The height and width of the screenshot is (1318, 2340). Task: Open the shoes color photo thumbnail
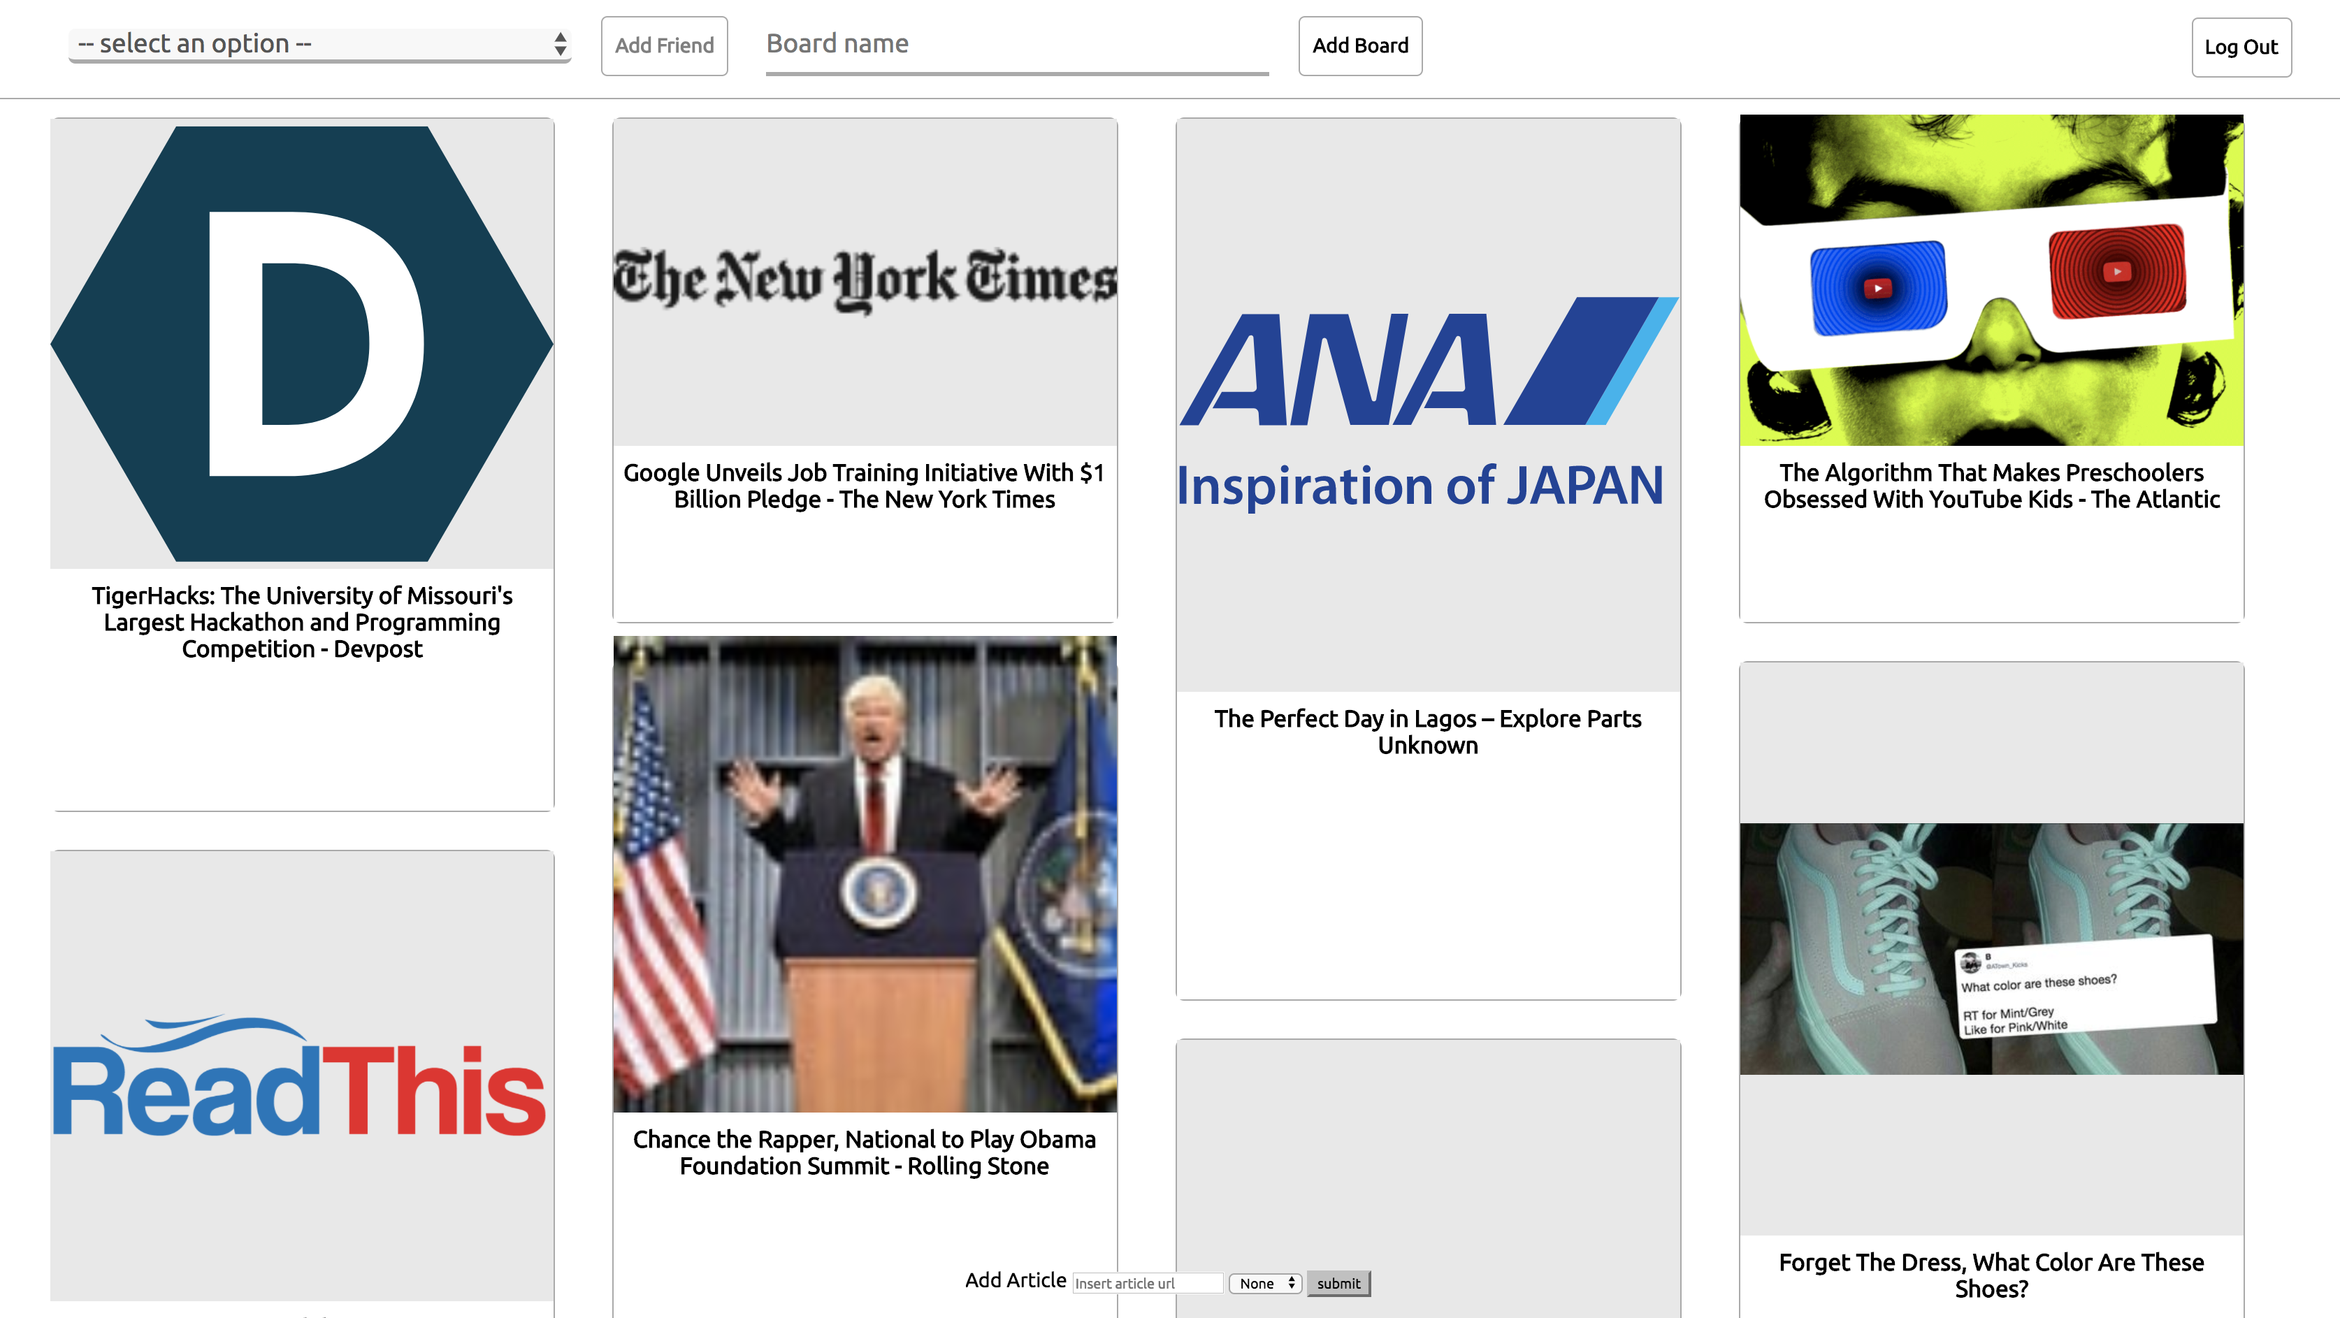1991,948
